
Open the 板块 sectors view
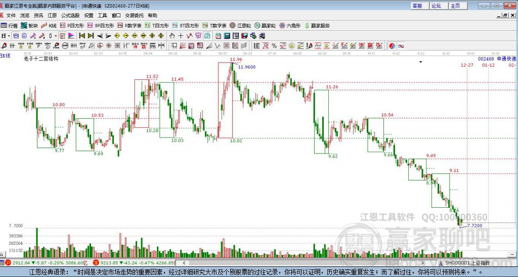click(29, 25)
